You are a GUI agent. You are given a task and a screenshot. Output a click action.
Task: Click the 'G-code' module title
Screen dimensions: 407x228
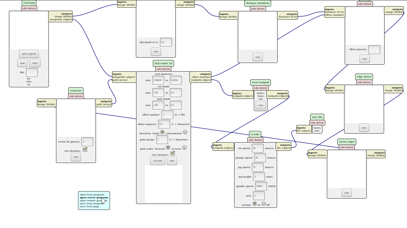pyautogui.click(x=255, y=134)
